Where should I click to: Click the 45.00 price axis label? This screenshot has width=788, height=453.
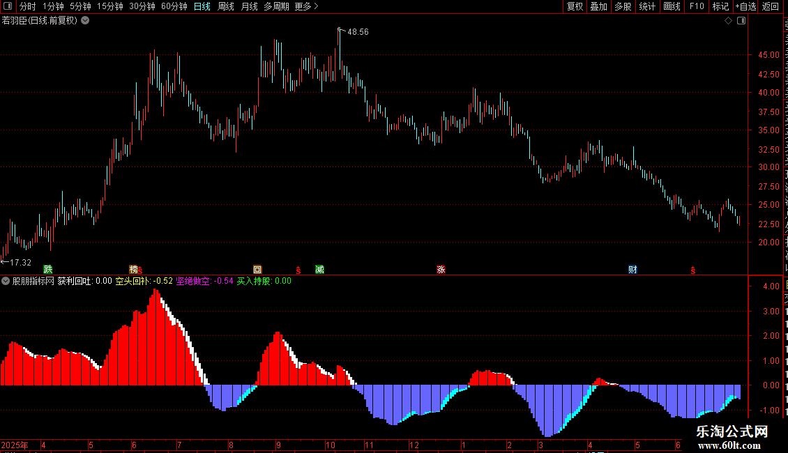click(769, 55)
